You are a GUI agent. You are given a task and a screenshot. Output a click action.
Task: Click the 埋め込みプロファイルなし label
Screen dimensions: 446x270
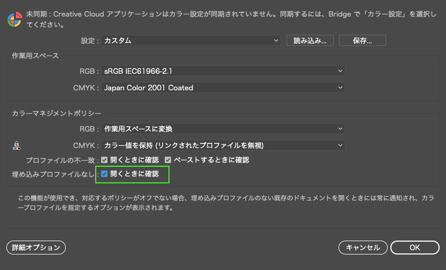click(53, 174)
